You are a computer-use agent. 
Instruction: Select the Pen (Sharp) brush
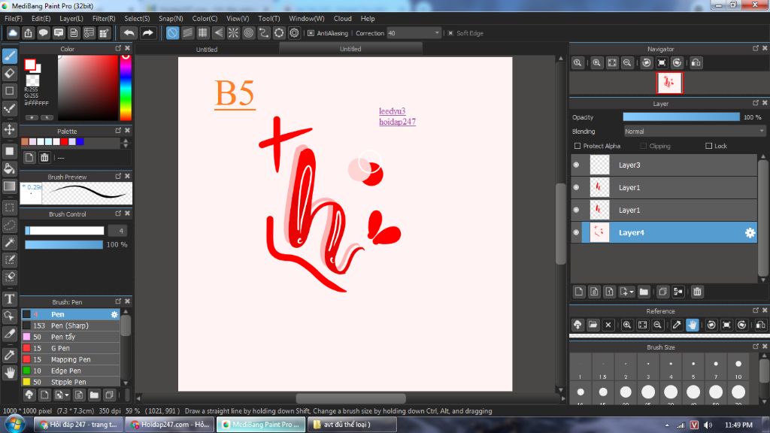click(x=70, y=326)
